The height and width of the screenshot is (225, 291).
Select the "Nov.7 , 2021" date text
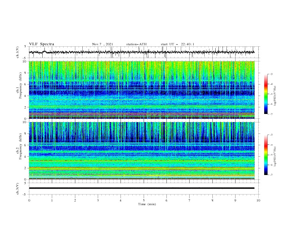click(x=103, y=44)
